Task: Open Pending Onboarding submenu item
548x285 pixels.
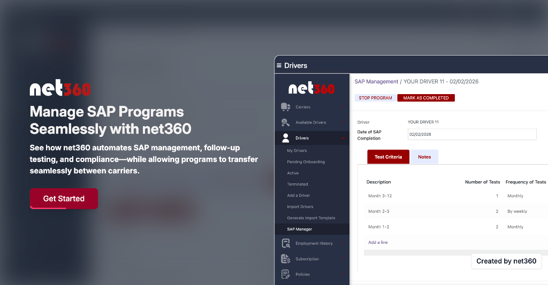Action: [x=306, y=161]
